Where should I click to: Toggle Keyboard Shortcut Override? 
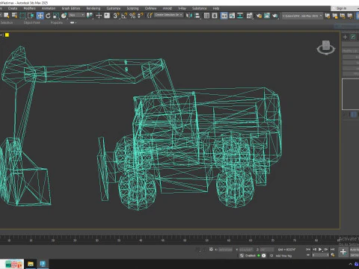107,16
